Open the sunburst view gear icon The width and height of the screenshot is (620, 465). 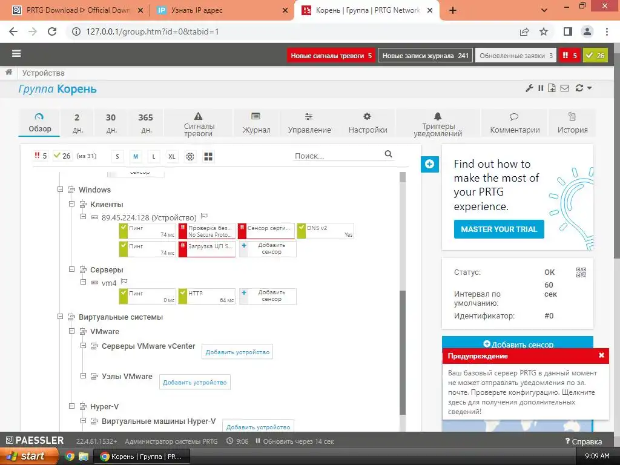tap(190, 157)
